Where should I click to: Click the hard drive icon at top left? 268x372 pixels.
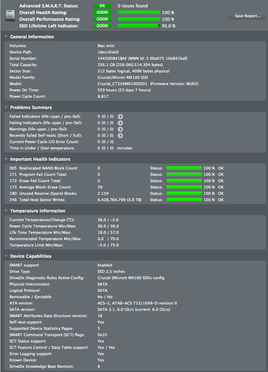tap(10, 15)
